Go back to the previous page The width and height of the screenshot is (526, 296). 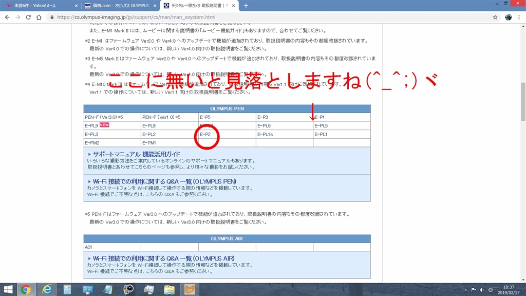pyautogui.click(x=7, y=17)
